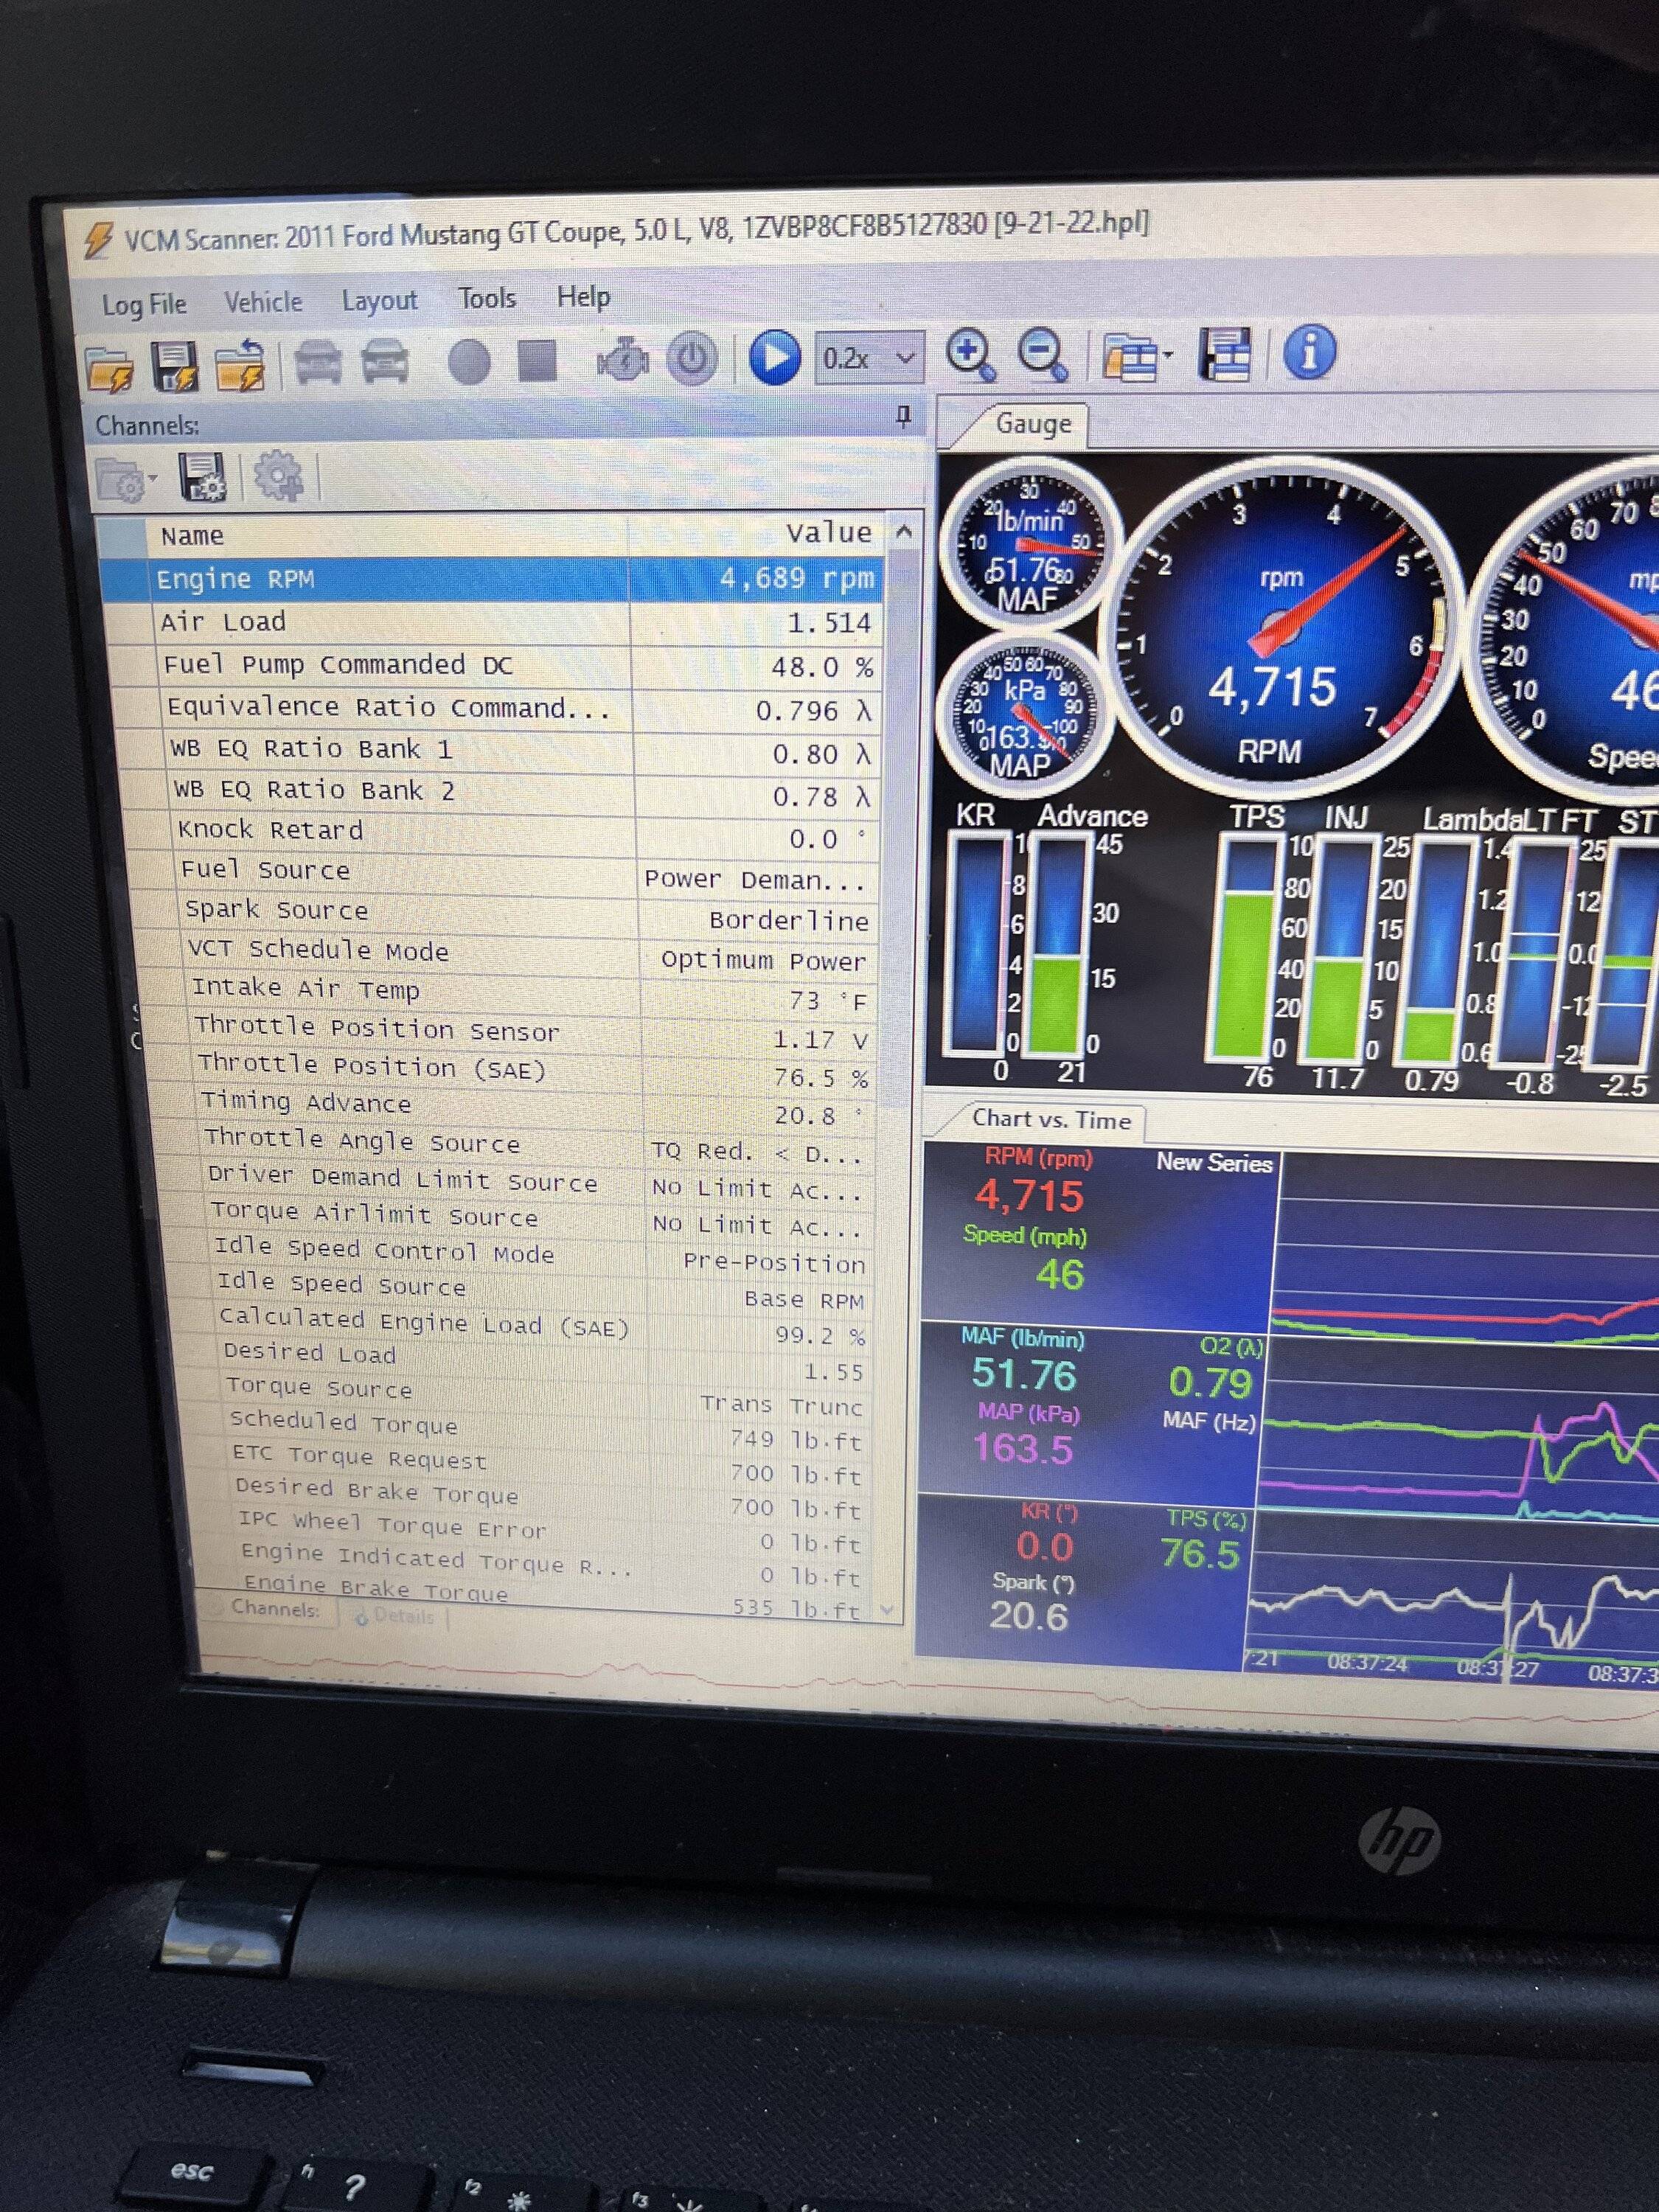Open the engine-shaped vehicle controls icon
This screenshot has width=1659, height=2212.
click(623, 359)
